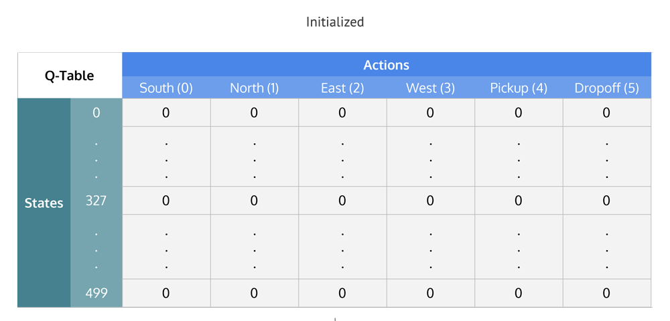The height and width of the screenshot is (321, 670).
Task: Click the West (3) column header
Action: [430, 88]
